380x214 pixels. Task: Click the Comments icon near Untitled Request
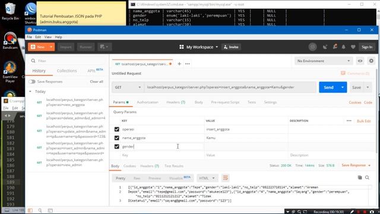[x=343, y=73]
